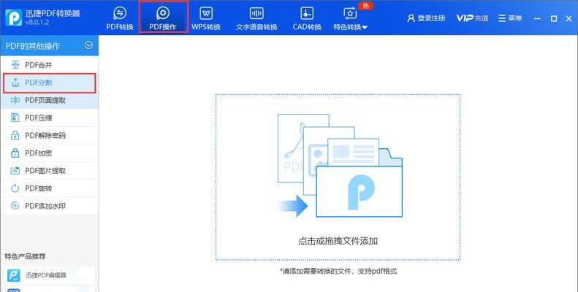
Task: Choose PDF页面提取 from the sidebar list
Action: (50, 100)
